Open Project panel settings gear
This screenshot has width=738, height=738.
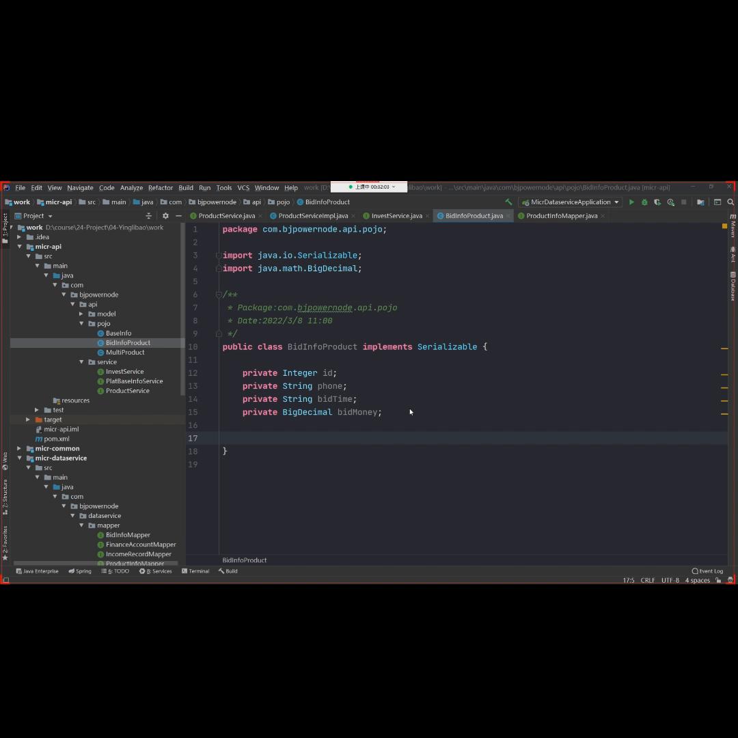(x=165, y=216)
